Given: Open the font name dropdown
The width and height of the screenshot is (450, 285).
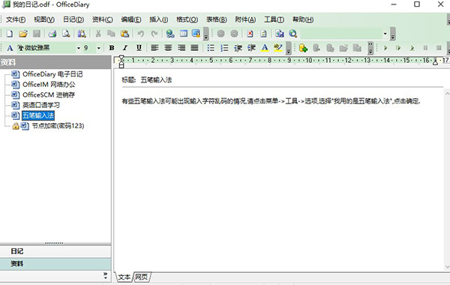Looking at the screenshot, I should click(78, 48).
